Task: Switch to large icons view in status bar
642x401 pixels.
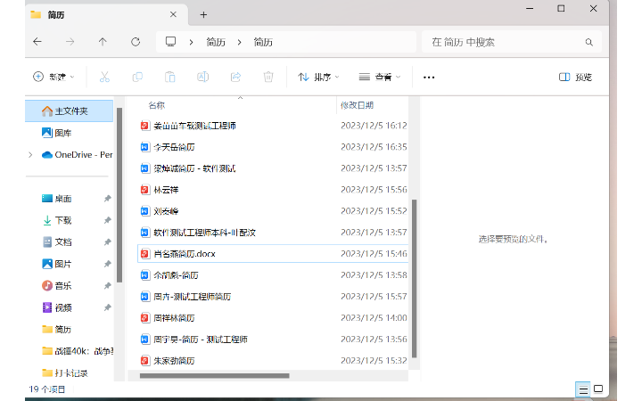Action: tap(598, 389)
